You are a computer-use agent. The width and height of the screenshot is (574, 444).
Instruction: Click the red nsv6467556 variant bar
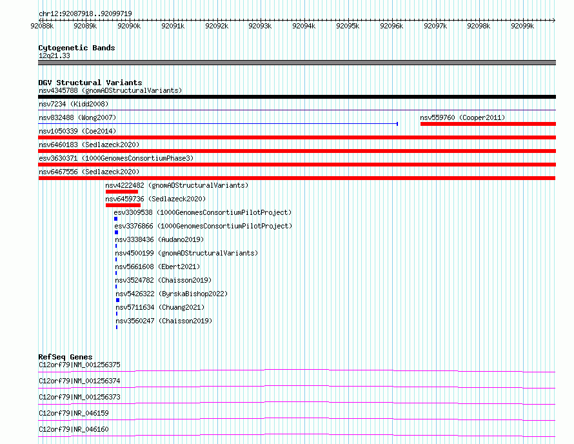[x=297, y=178]
